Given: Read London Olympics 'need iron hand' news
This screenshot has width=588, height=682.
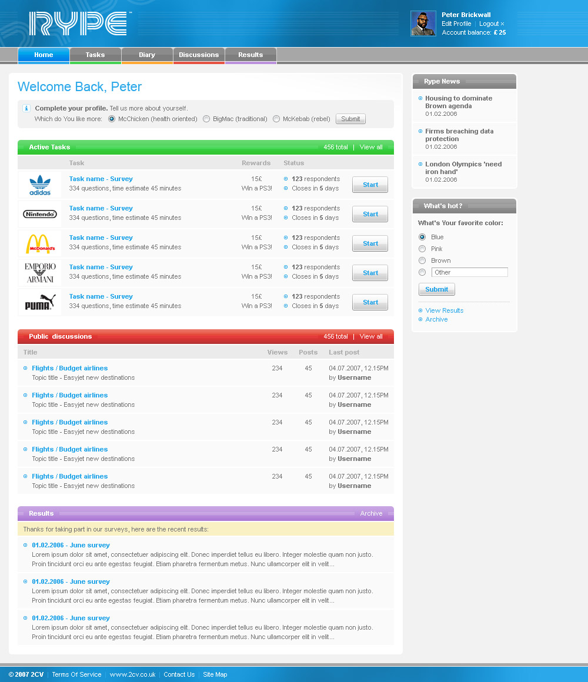Looking at the screenshot, I should (x=463, y=168).
